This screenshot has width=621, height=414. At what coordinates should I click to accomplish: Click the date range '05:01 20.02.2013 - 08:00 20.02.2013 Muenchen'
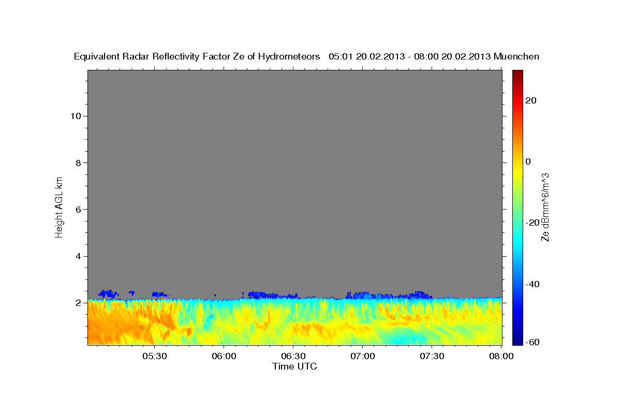click(x=434, y=56)
